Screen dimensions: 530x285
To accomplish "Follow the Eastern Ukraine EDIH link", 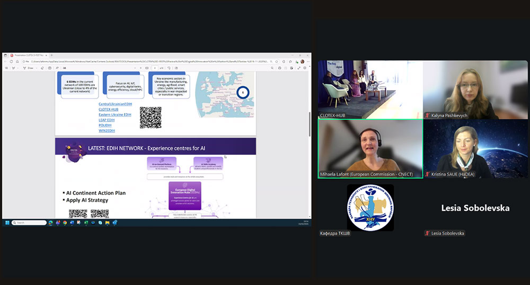I will [114, 114].
